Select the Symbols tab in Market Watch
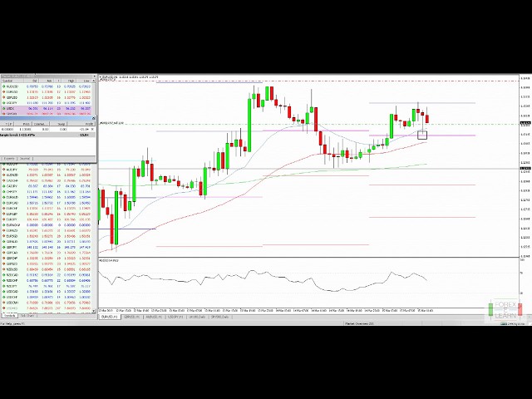The height and width of the screenshot is (399, 532). coord(9,316)
